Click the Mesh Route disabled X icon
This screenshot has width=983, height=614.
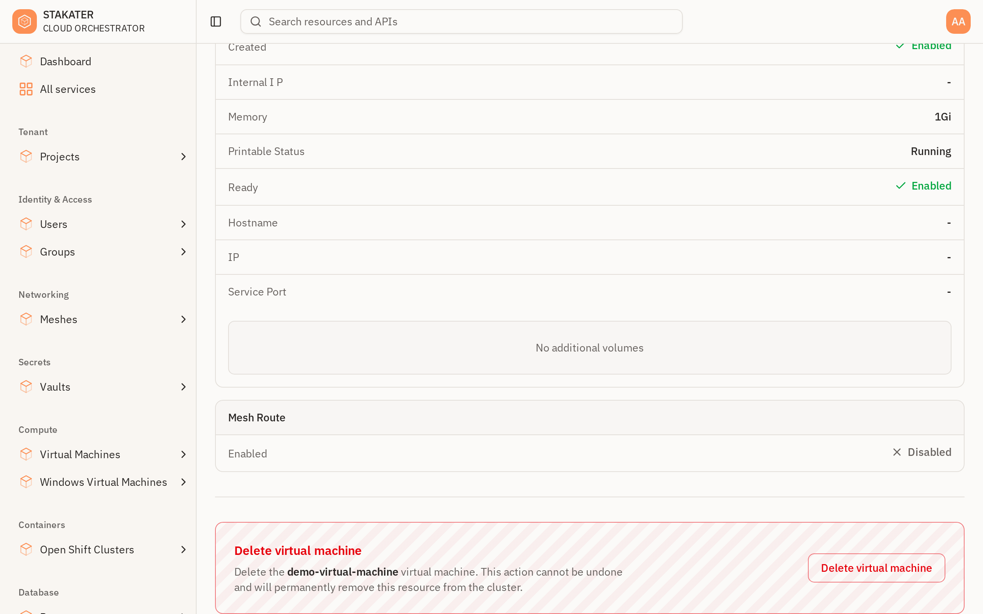tap(897, 452)
